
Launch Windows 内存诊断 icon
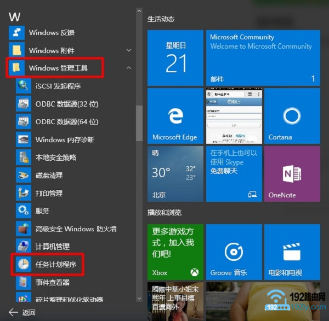click(x=24, y=139)
